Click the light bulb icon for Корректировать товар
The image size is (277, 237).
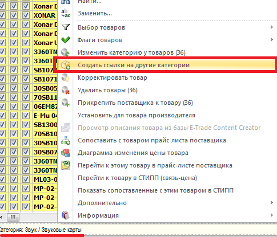pyautogui.click(x=66, y=77)
